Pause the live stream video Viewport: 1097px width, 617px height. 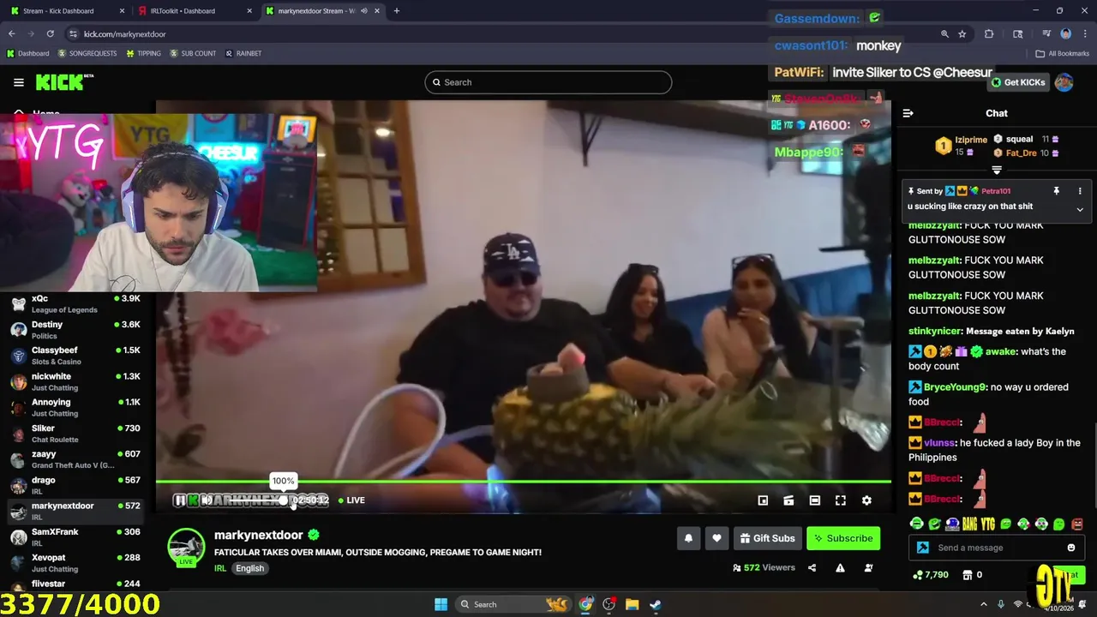[x=180, y=500]
